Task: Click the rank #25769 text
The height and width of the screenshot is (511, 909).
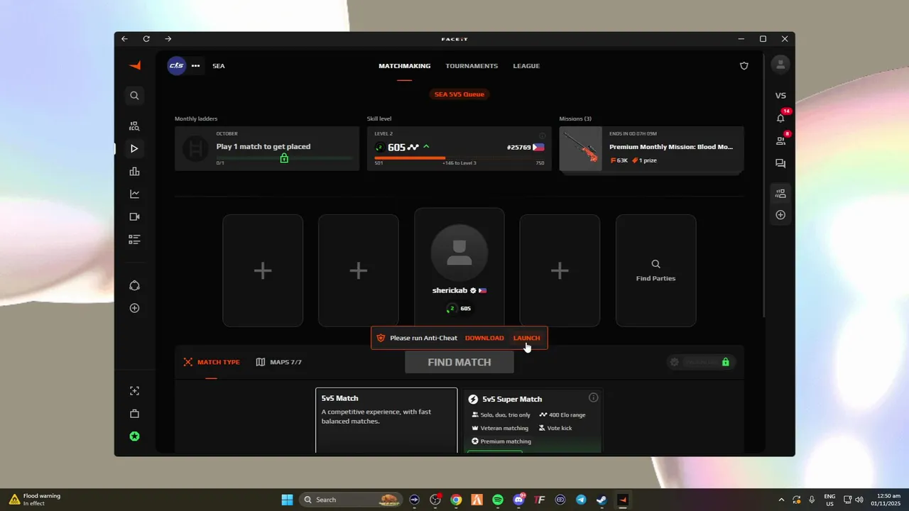Action: click(519, 147)
